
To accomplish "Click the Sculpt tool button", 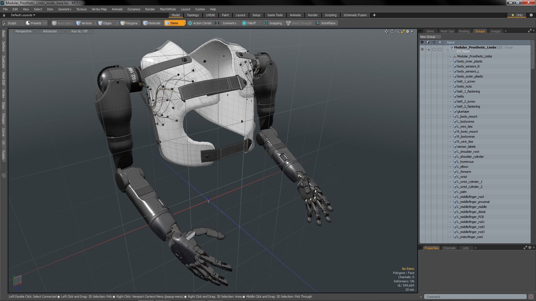I will (x=9, y=23).
